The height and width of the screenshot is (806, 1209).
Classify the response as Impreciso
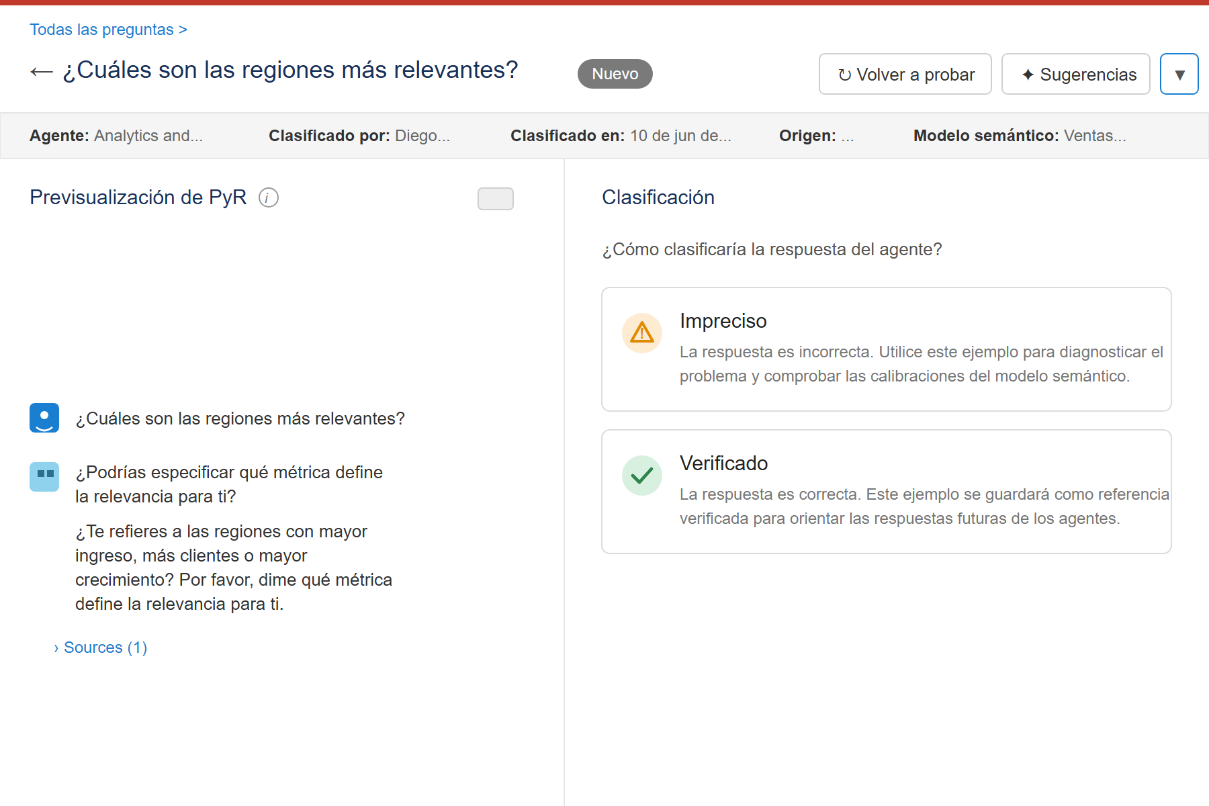click(887, 349)
